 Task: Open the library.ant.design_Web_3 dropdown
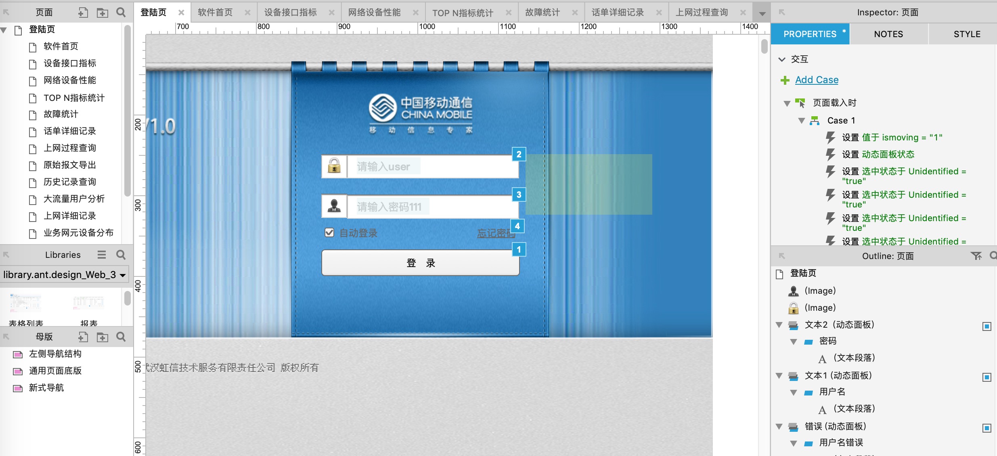coord(65,275)
